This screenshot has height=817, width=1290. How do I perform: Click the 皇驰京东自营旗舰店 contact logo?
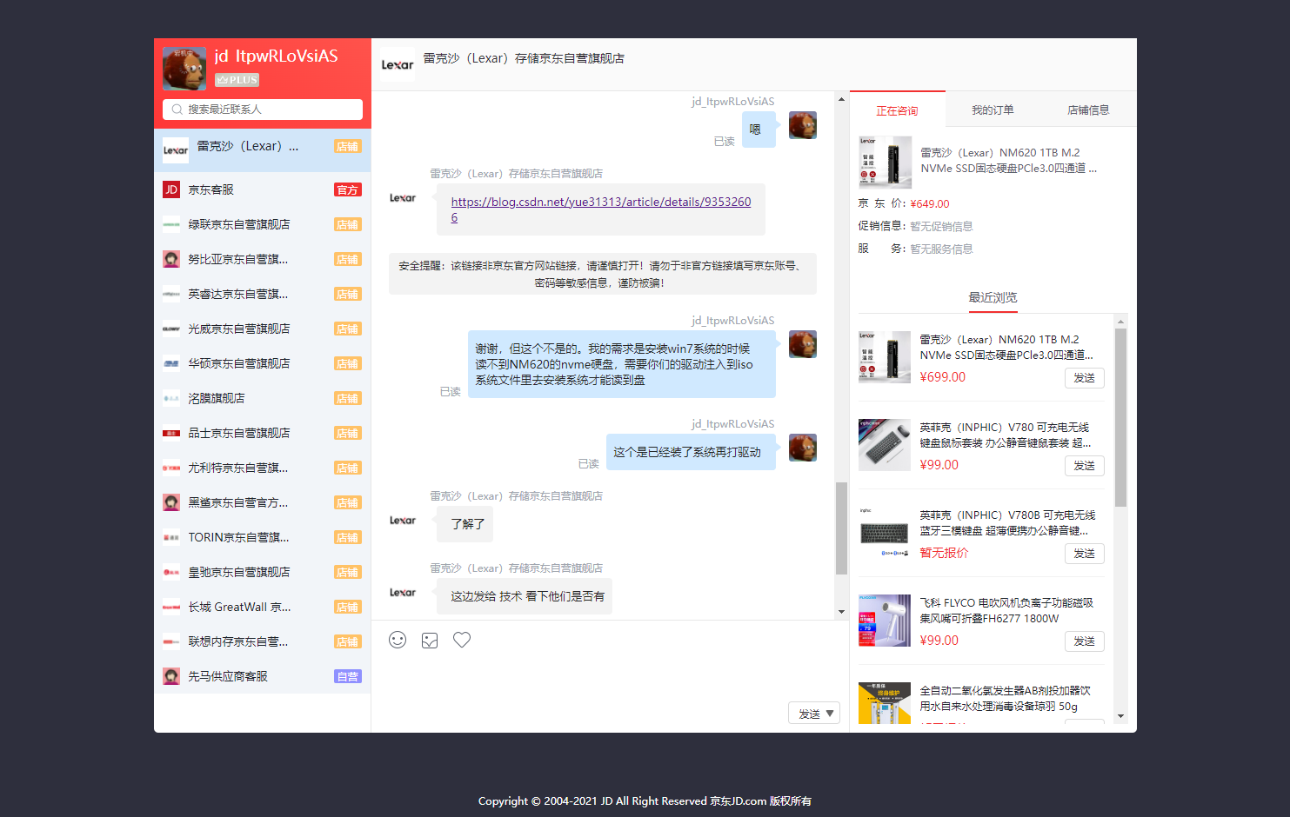(171, 572)
